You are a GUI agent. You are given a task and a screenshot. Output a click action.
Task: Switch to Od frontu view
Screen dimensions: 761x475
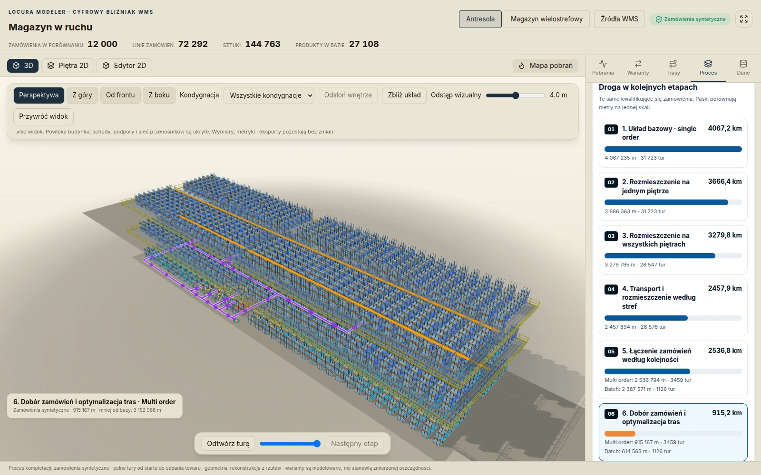pyautogui.click(x=120, y=95)
